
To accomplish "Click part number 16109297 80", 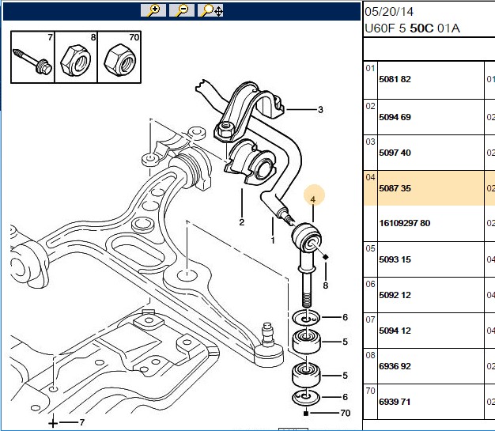I will point(405,223).
